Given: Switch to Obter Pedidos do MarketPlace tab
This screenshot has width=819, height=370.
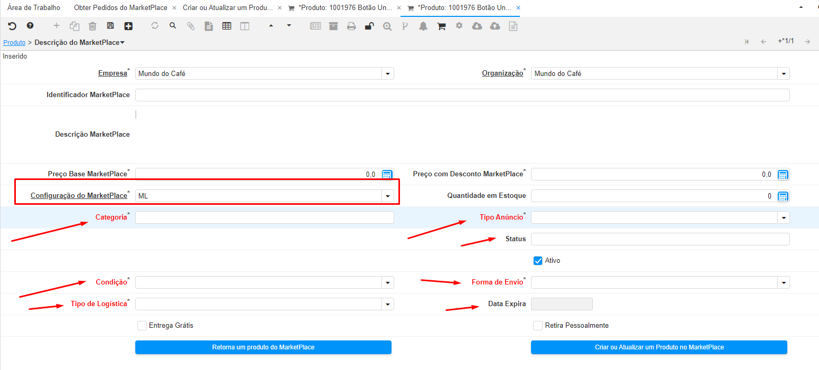Looking at the screenshot, I should coord(120,8).
